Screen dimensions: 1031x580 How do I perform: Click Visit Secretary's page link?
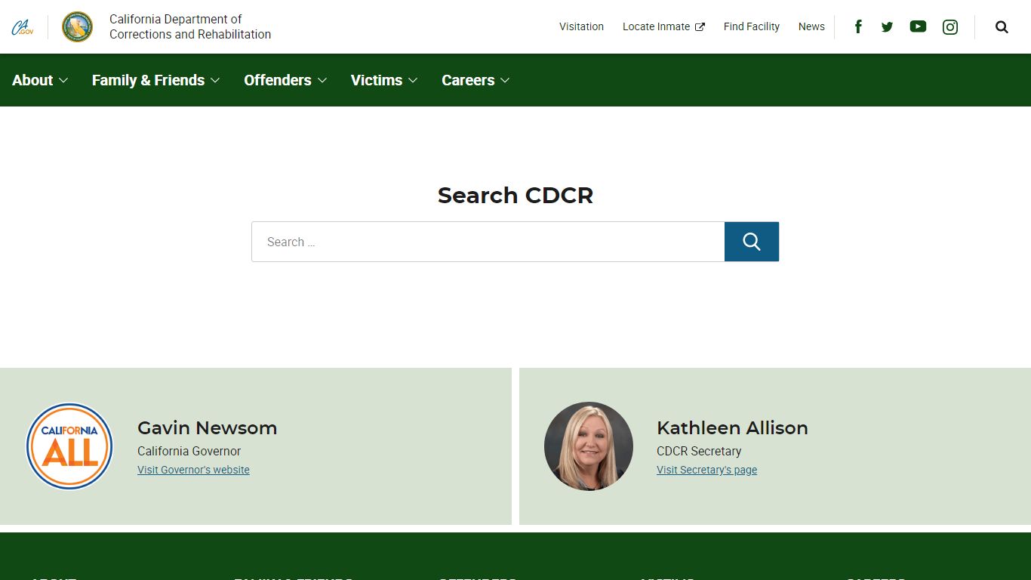(706, 470)
